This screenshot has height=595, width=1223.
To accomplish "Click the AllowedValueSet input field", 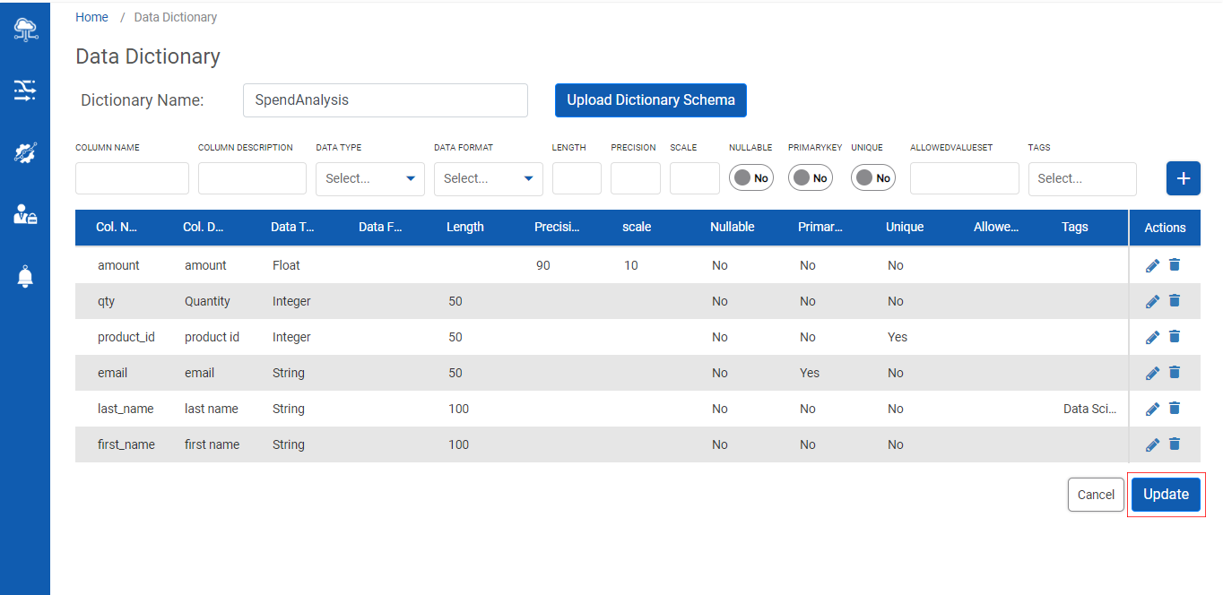I will coord(965,178).
